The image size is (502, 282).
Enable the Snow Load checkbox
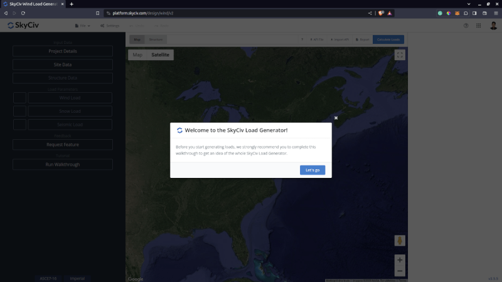click(x=20, y=111)
